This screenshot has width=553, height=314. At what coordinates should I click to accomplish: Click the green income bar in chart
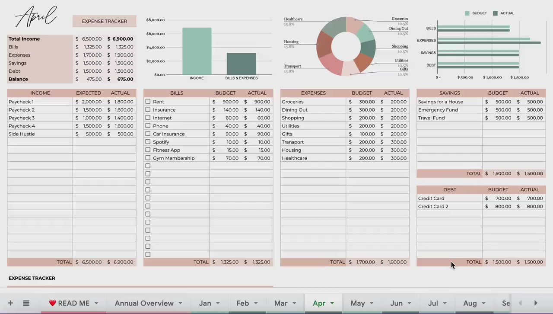click(x=197, y=51)
